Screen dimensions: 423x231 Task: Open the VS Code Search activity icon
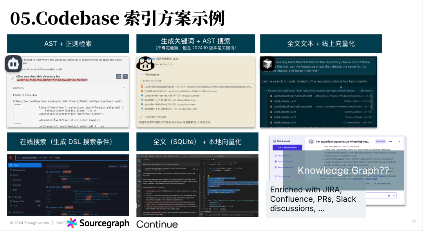139,166
